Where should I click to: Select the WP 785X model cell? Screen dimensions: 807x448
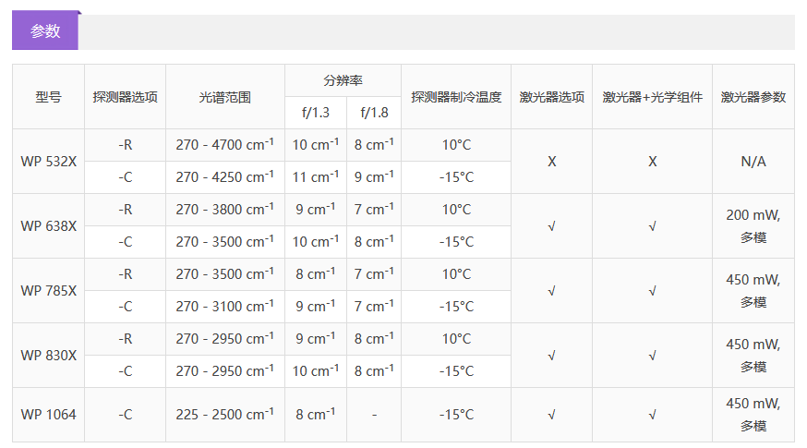pyautogui.click(x=48, y=290)
